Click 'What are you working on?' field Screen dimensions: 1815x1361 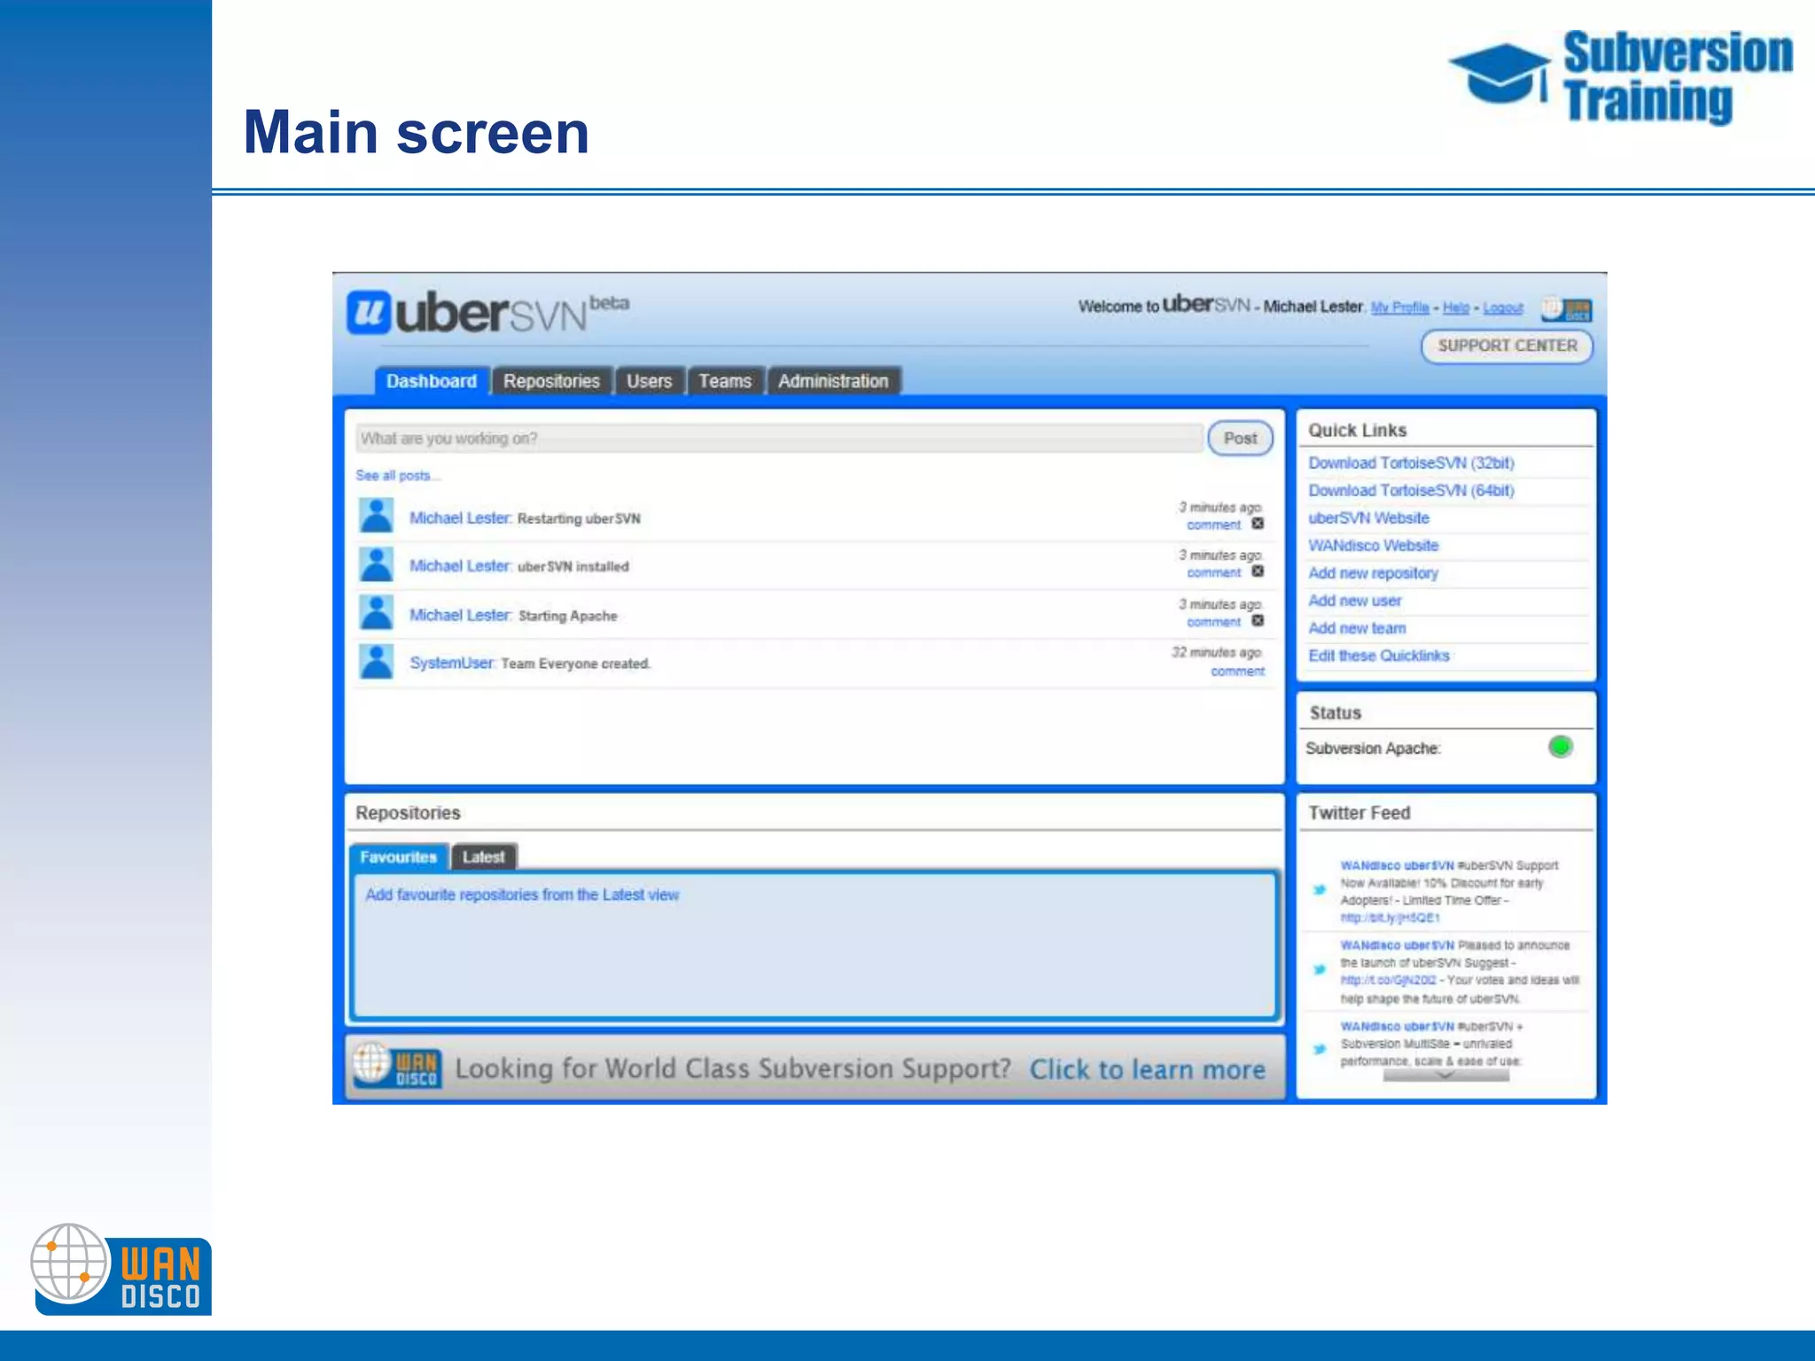[778, 439]
